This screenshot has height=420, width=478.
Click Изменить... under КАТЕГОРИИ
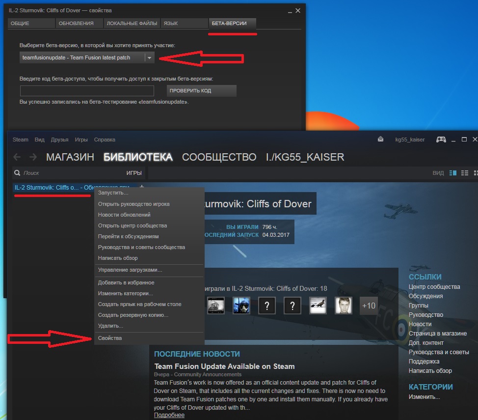pos(424,397)
